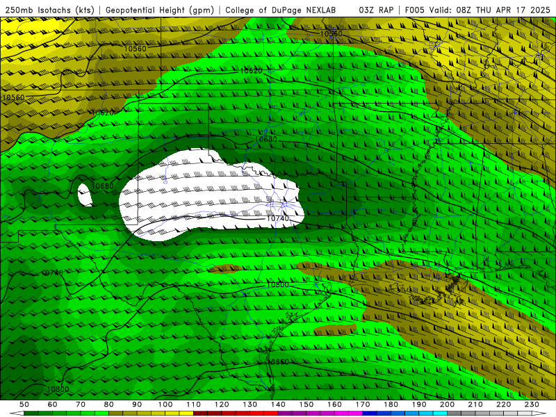
Task: Click the 110 value on the color scale
Action: tap(194, 404)
